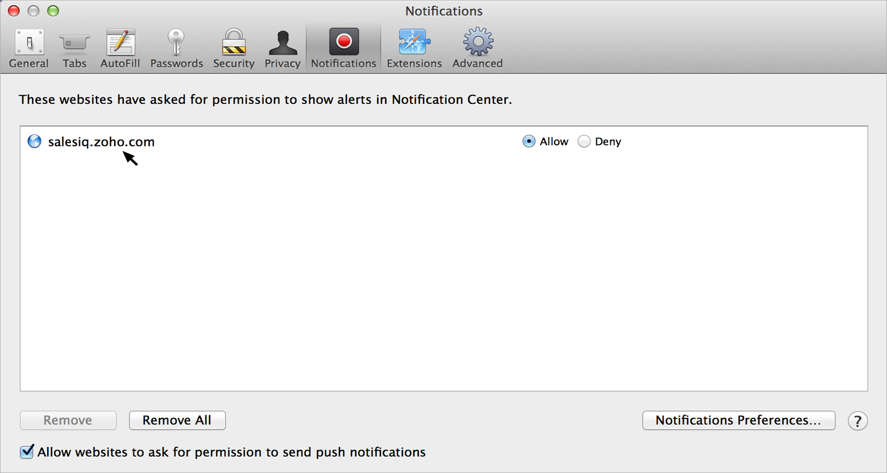Toggle allow websites to ask for push permission

click(x=27, y=452)
